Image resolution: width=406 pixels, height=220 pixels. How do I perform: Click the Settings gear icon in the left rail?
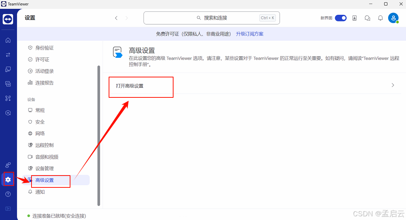pos(8,179)
